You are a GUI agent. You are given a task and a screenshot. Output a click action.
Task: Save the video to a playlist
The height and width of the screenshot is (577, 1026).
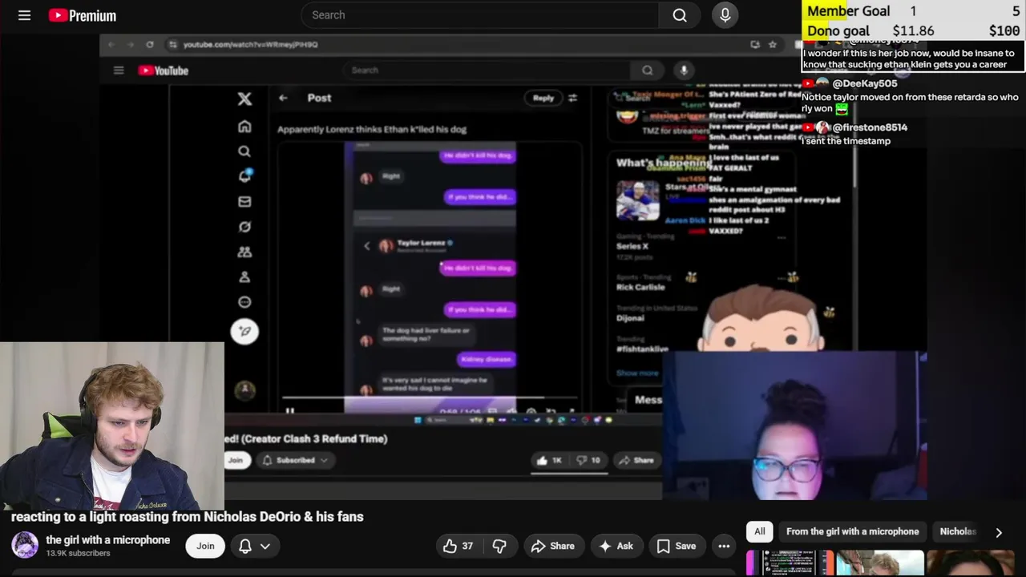[x=677, y=546]
